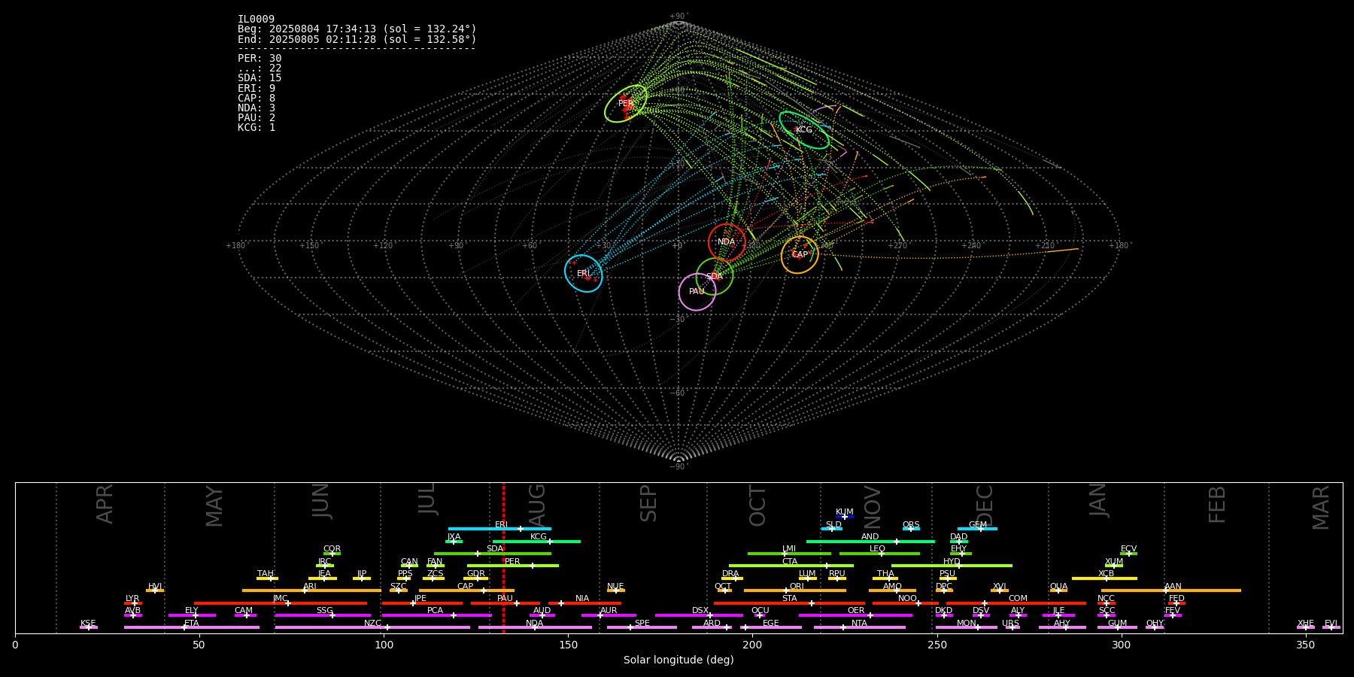
Task: Select the '...: 22' sporadic count entry
Action: pyautogui.click(x=260, y=68)
